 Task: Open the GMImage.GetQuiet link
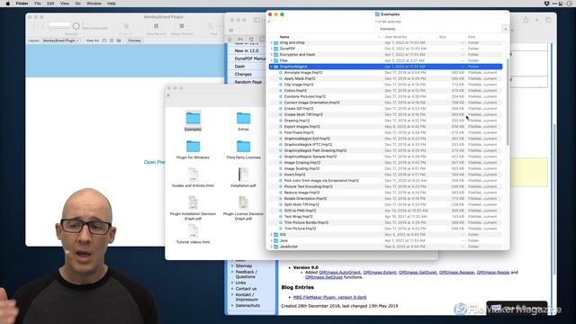[x=418, y=272]
